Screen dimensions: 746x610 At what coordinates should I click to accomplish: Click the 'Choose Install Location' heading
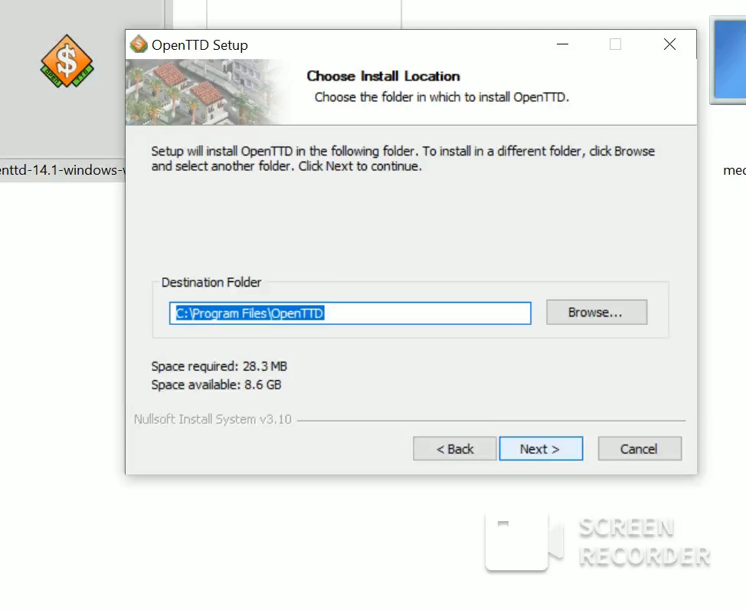[x=383, y=76]
